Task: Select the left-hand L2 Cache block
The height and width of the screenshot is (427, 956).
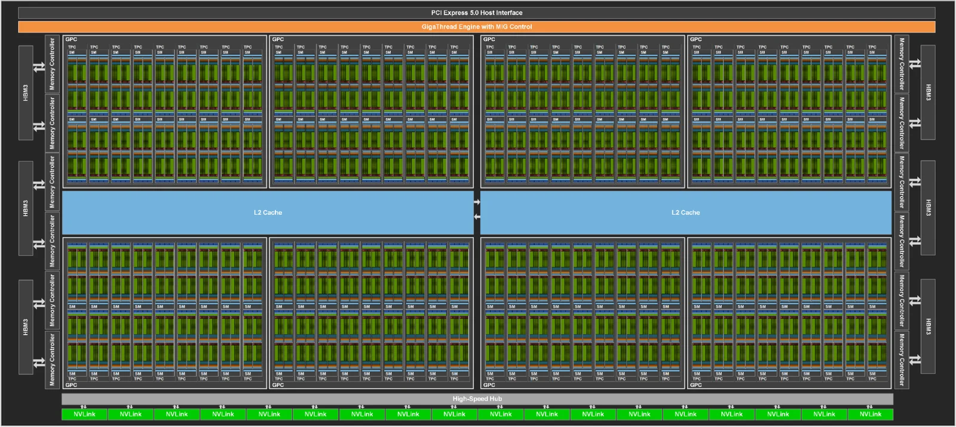Action: pyautogui.click(x=268, y=213)
